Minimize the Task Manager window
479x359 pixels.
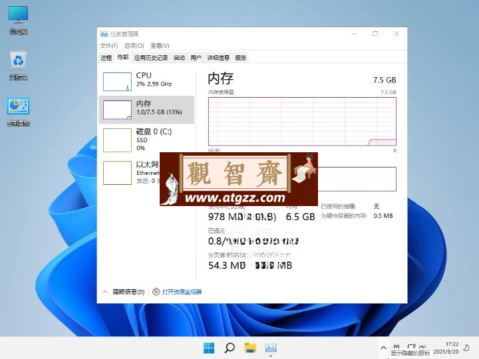[x=355, y=34]
